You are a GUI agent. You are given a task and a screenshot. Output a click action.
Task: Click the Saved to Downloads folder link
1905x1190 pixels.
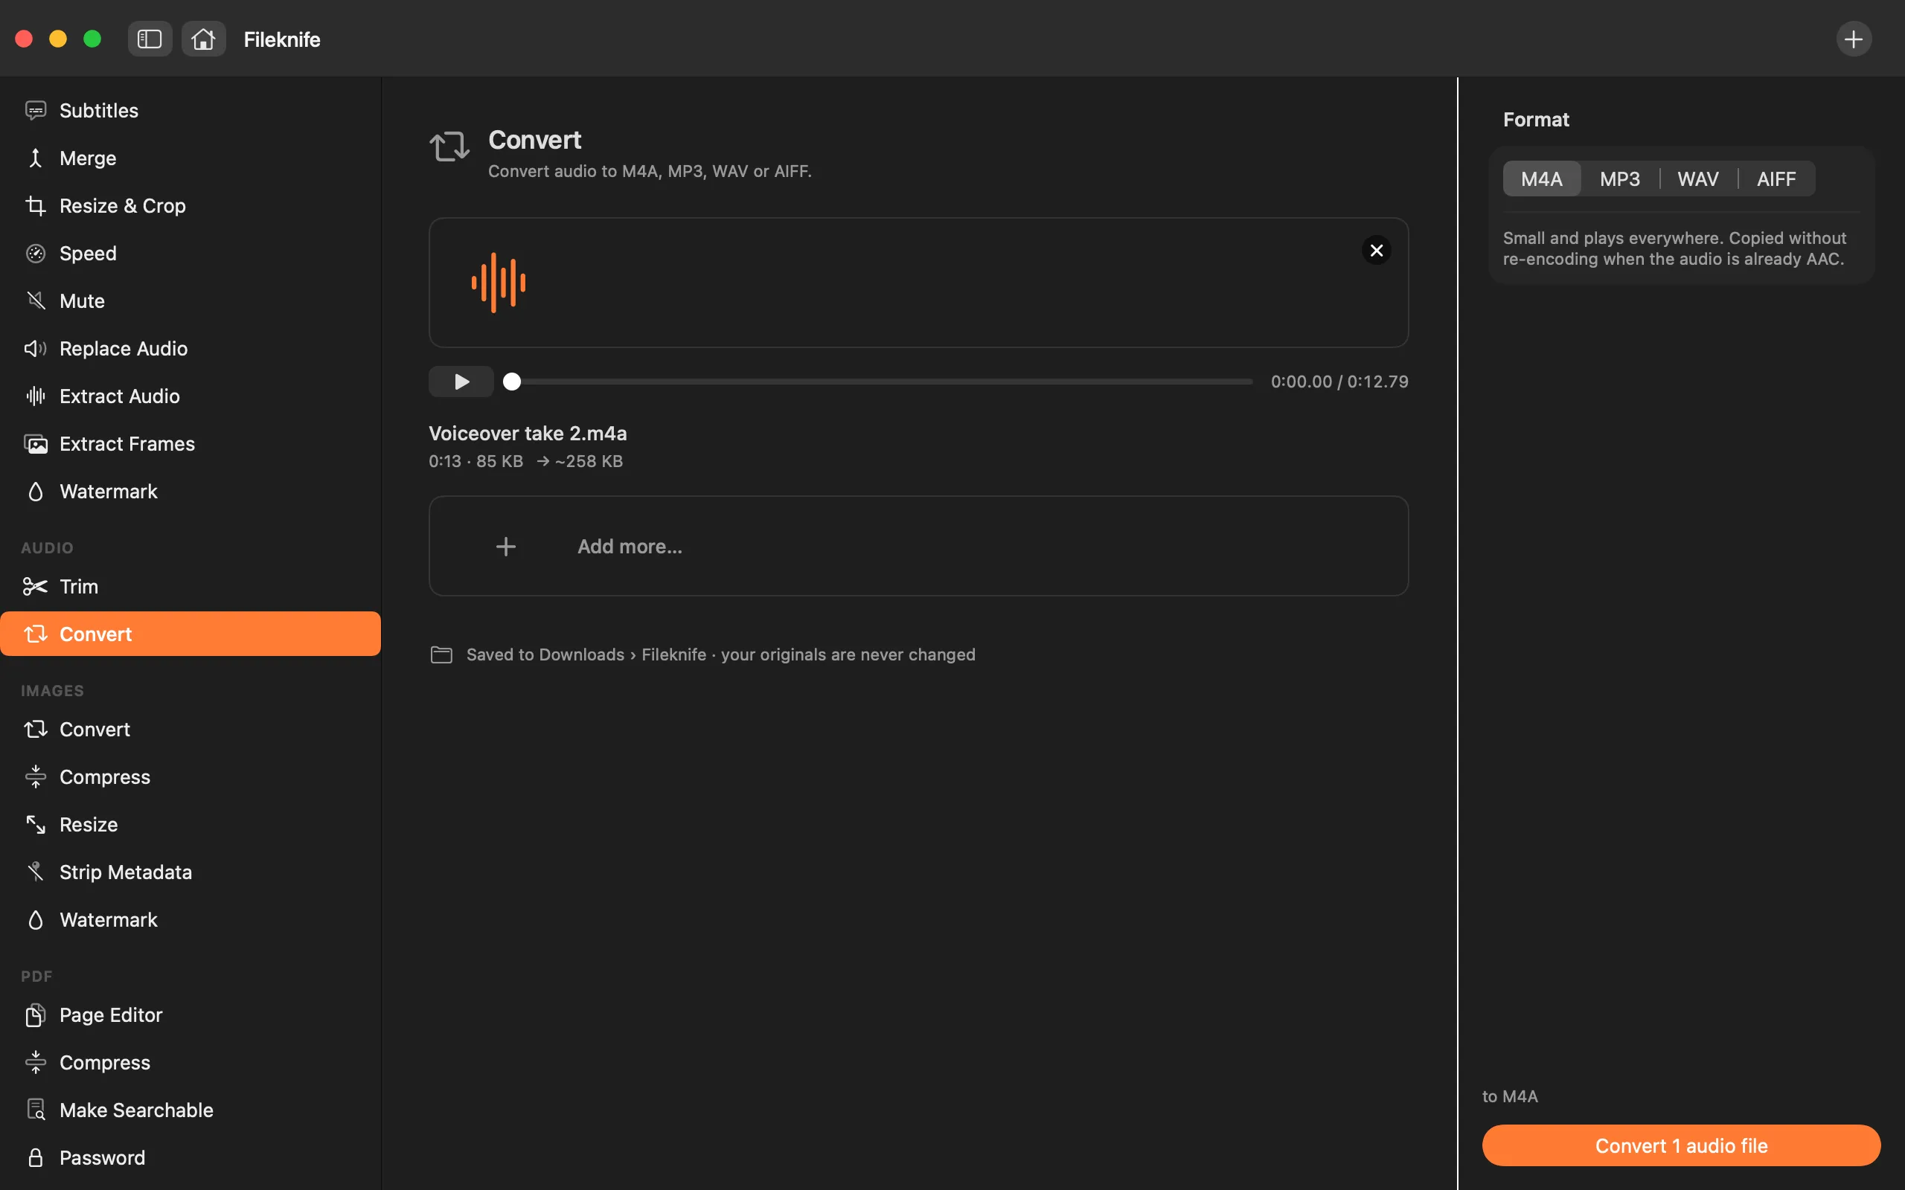click(x=720, y=654)
